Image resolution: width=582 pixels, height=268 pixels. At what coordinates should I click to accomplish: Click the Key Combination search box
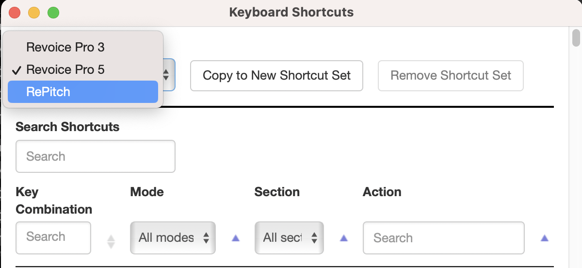[x=53, y=237]
